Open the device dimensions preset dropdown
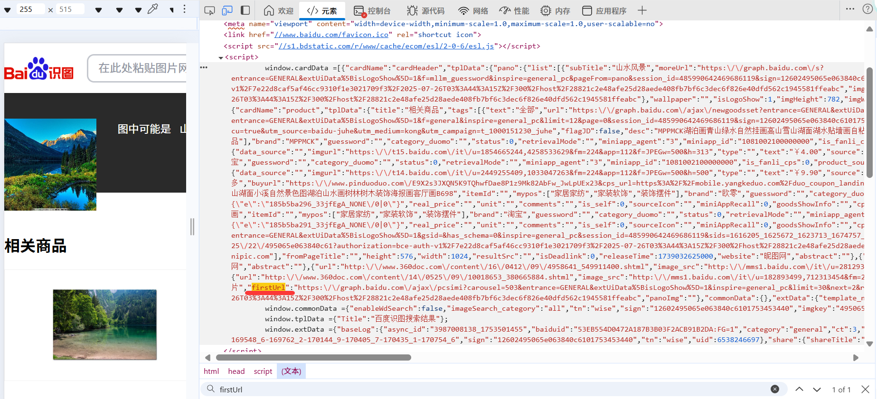 pyautogui.click(x=7, y=9)
